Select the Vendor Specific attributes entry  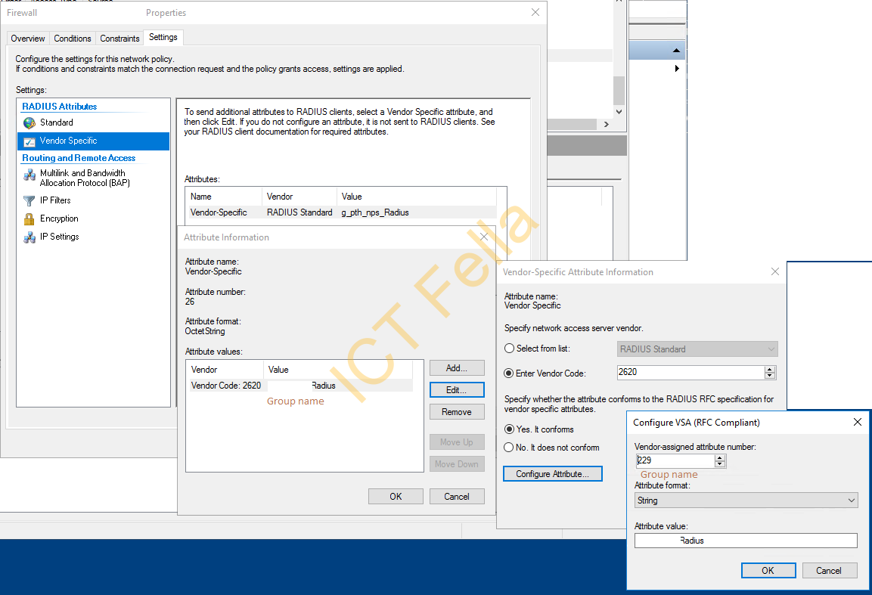(67, 141)
